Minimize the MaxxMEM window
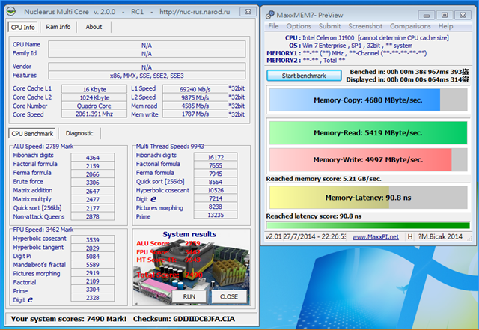 427,15
